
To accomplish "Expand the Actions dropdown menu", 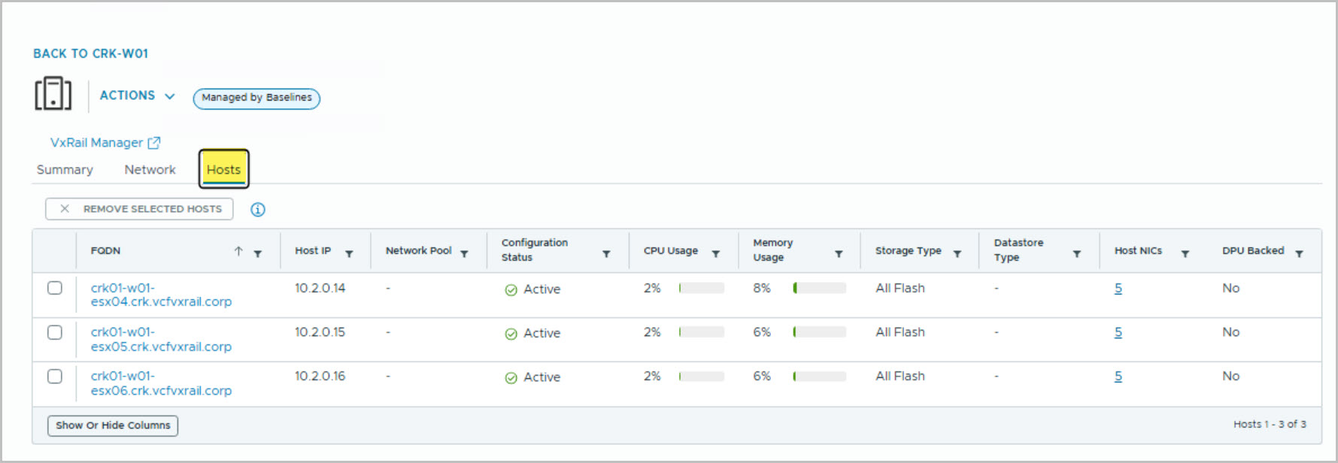I will (x=137, y=95).
